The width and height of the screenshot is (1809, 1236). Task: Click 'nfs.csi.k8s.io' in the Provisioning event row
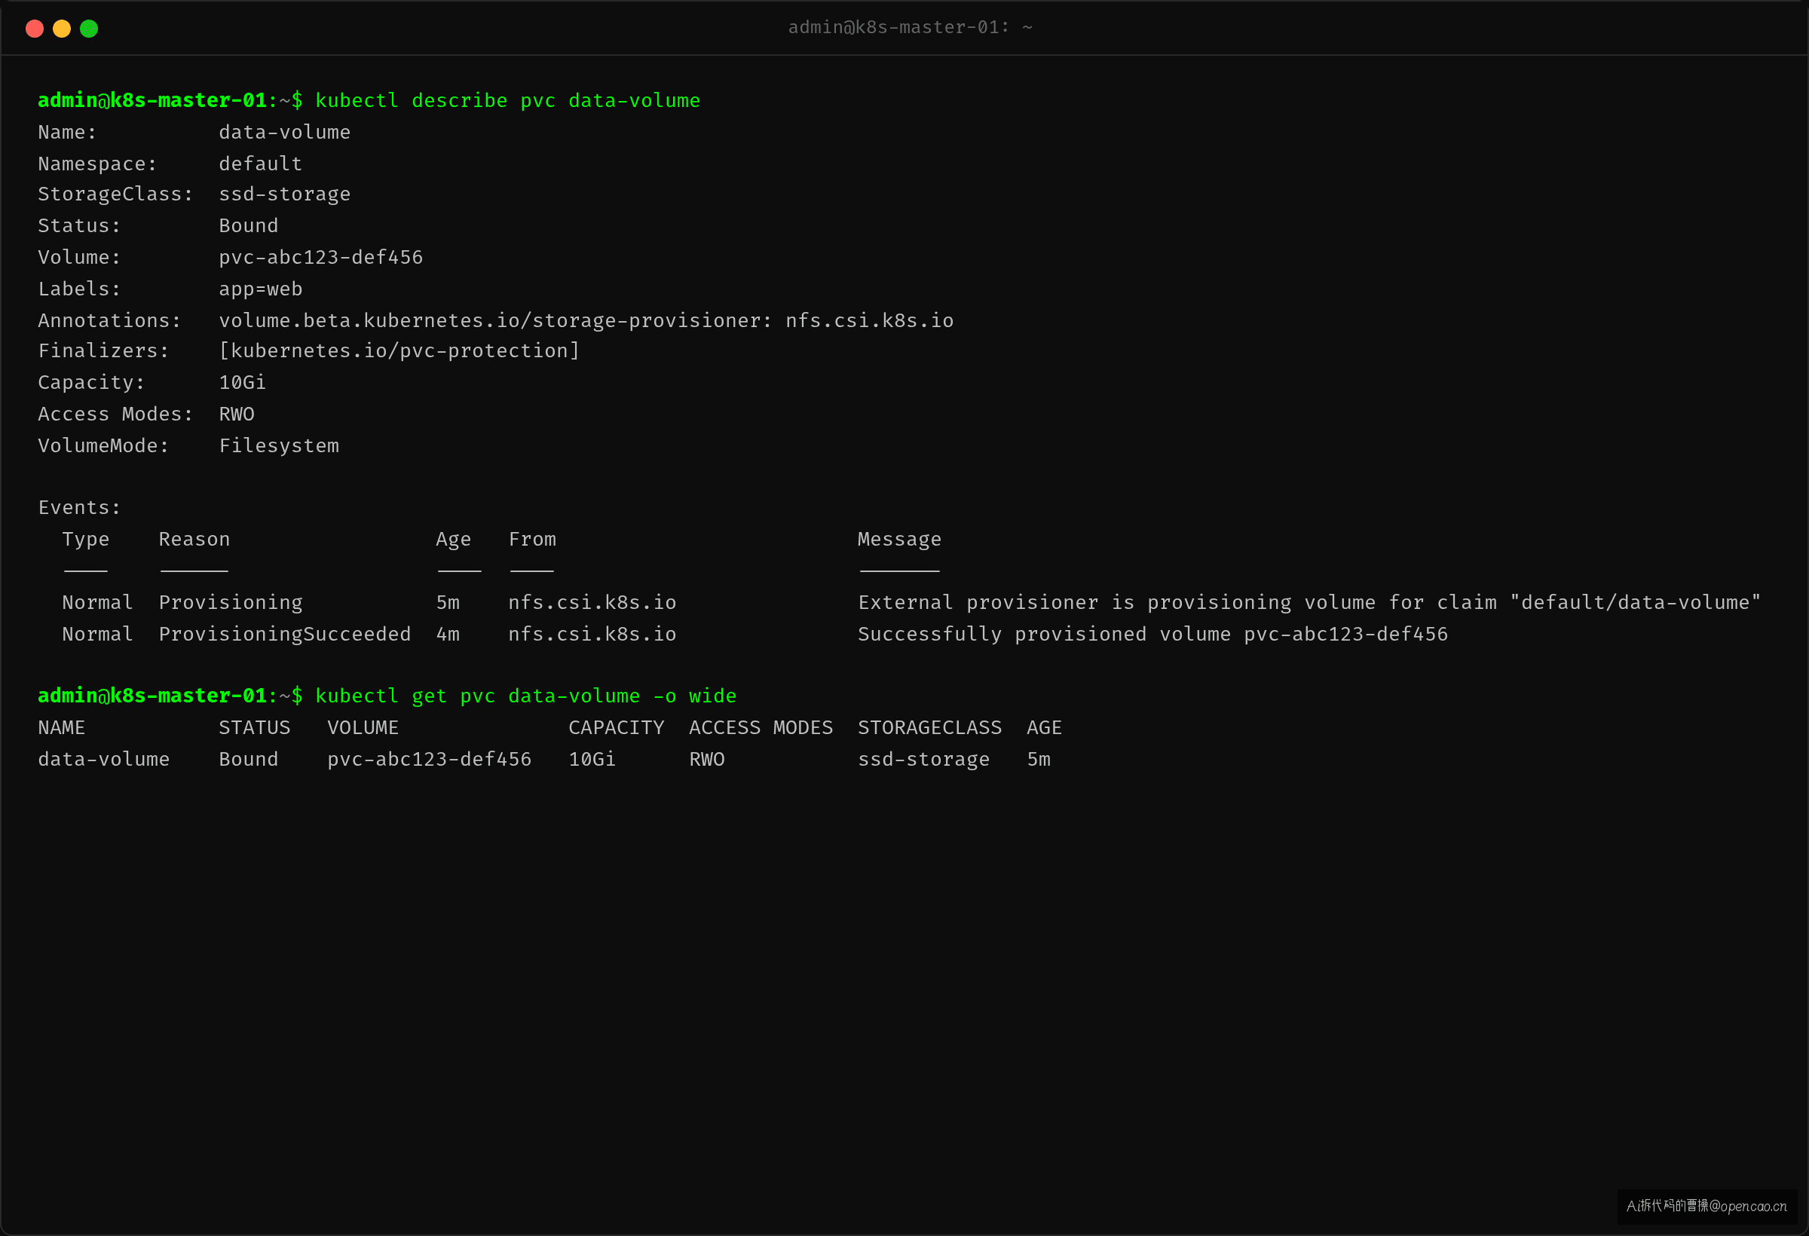click(x=592, y=602)
